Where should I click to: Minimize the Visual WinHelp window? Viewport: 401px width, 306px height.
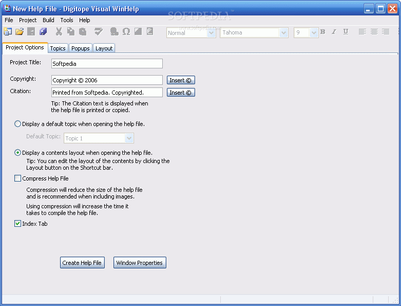369,9
